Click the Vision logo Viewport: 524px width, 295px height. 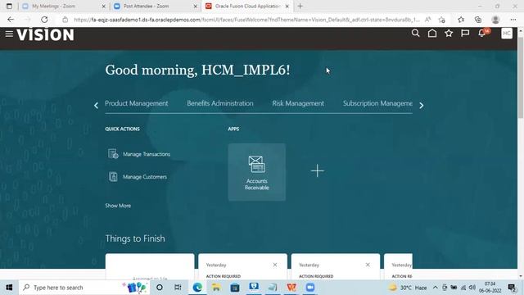tap(46, 34)
